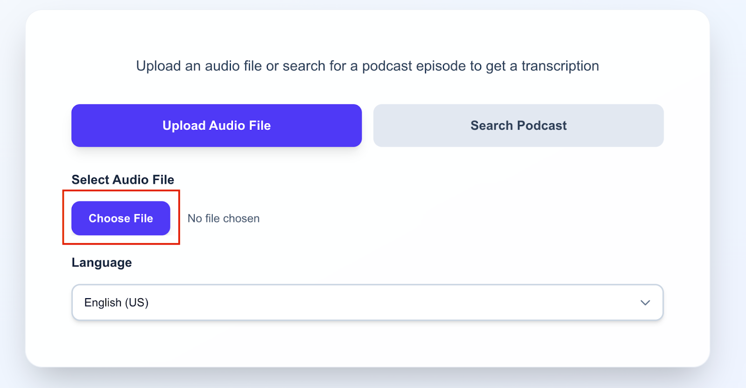Screen dimensions: 746x388
Task: Click the 'Language' field label
Action: [x=102, y=263]
